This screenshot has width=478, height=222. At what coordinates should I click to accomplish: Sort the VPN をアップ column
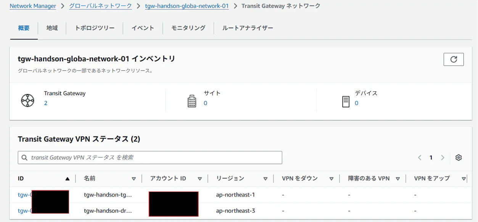[464, 179]
